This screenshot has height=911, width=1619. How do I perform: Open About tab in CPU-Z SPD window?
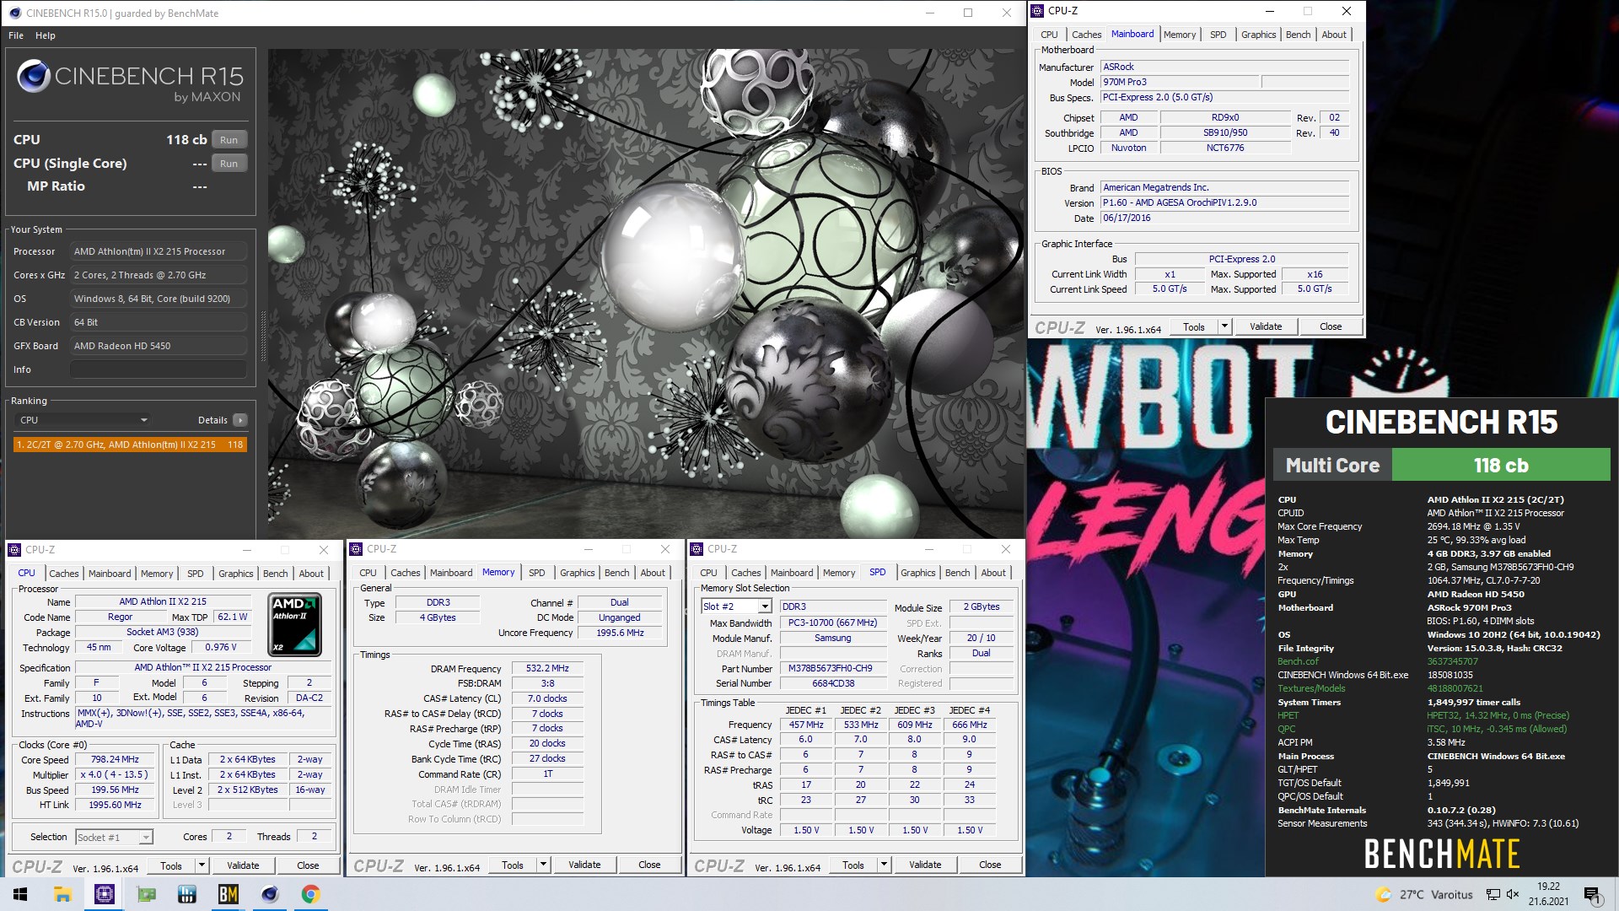coord(993,573)
